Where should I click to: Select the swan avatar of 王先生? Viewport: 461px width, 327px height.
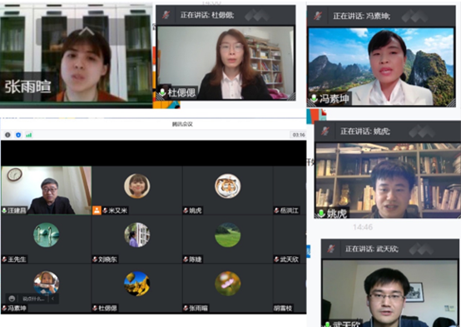click(46, 235)
